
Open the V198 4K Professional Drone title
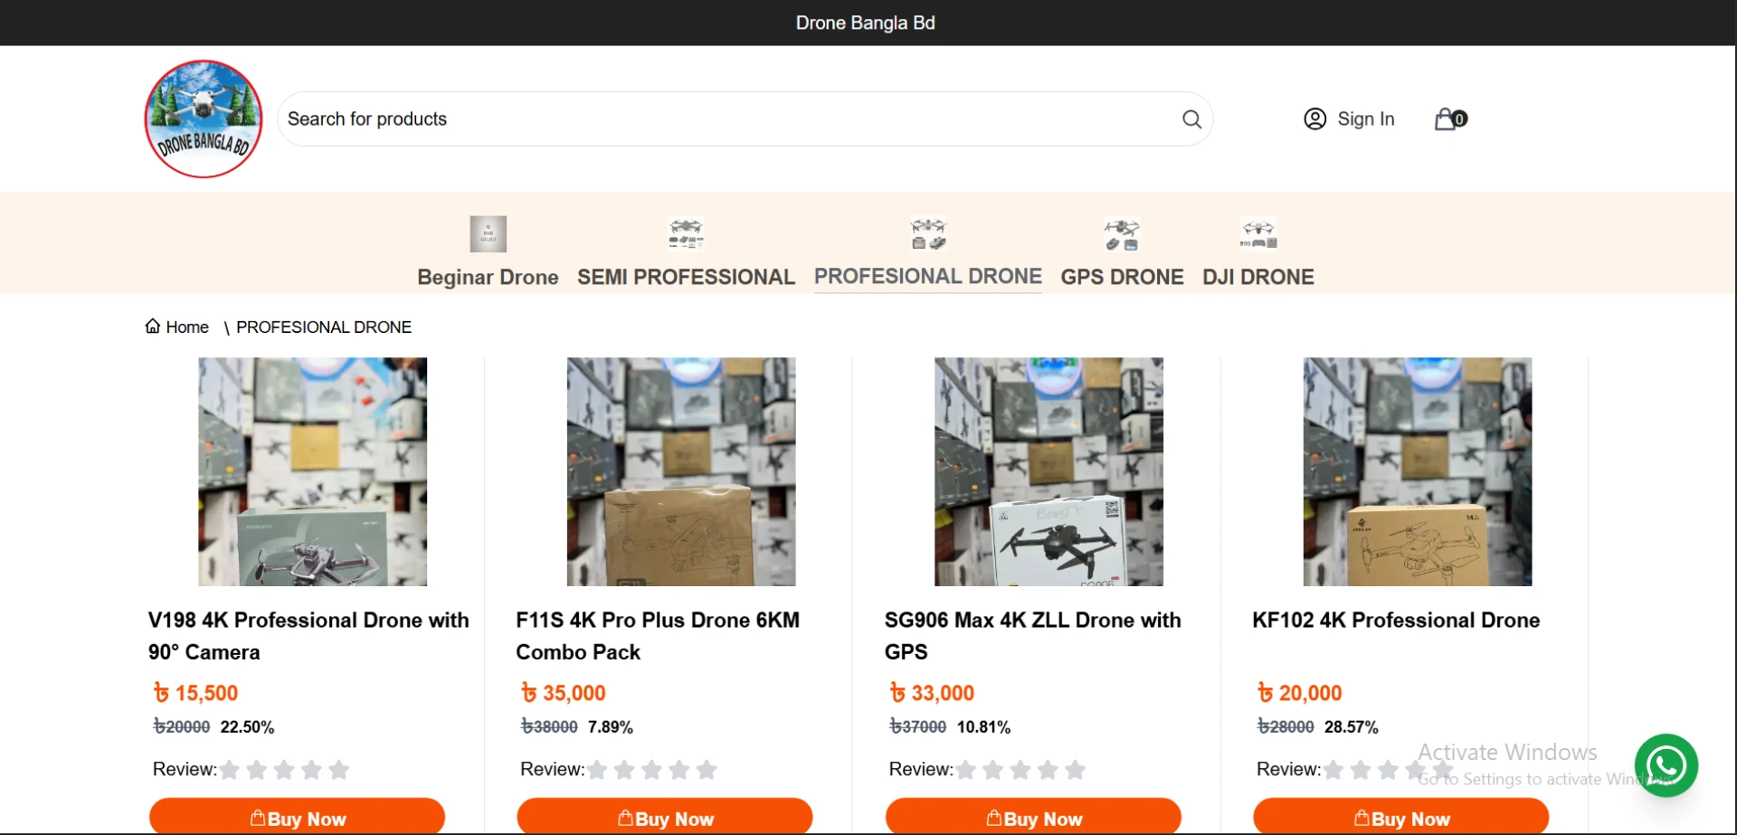click(308, 636)
